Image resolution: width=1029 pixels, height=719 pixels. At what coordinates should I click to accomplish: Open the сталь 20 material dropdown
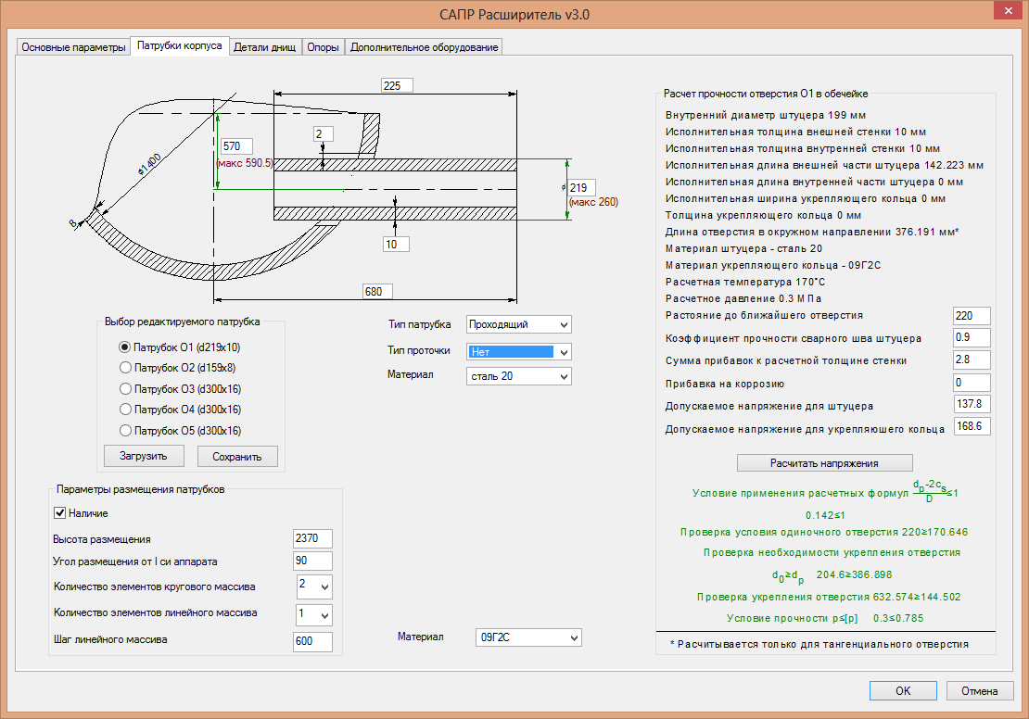tap(564, 376)
